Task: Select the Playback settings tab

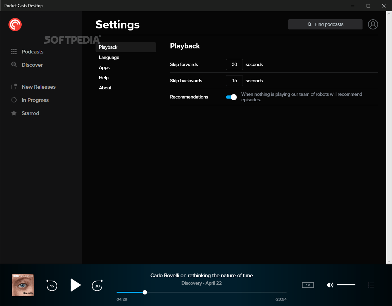Action: [x=108, y=47]
